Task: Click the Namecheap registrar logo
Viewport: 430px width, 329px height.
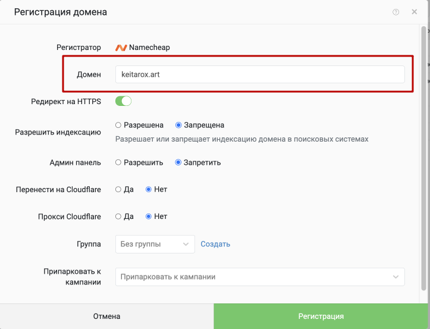Action: click(x=121, y=48)
